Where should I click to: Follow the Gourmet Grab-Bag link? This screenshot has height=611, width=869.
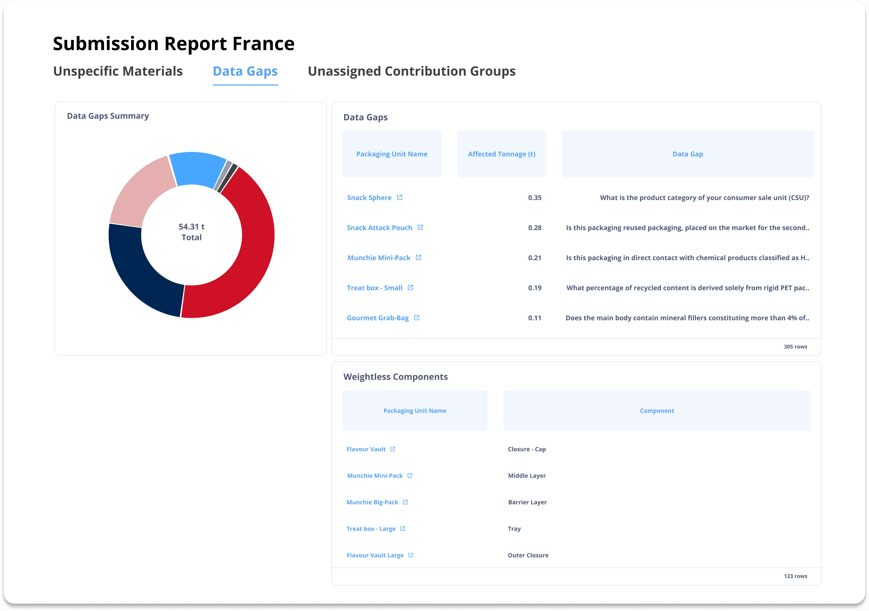[x=377, y=318]
